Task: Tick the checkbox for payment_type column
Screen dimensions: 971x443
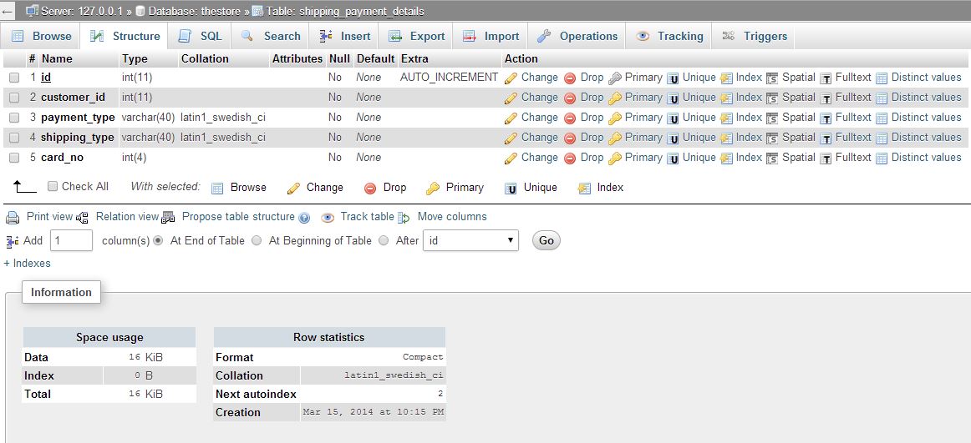Action: 14,118
